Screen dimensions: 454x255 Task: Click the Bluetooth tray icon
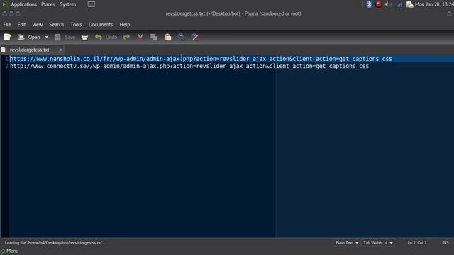pos(369,4)
